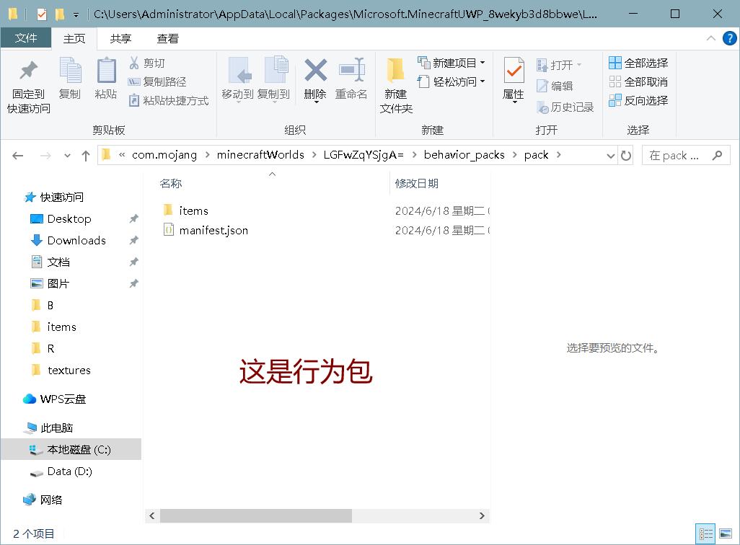Select manifest.json file
The width and height of the screenshot is (740, 545).
[213, 230]
